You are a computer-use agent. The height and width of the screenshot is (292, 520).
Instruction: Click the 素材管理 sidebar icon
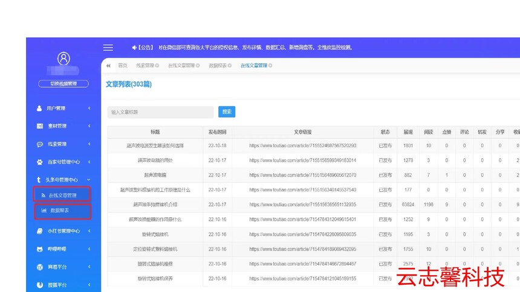pyautogui.click(x=40, y=126)
